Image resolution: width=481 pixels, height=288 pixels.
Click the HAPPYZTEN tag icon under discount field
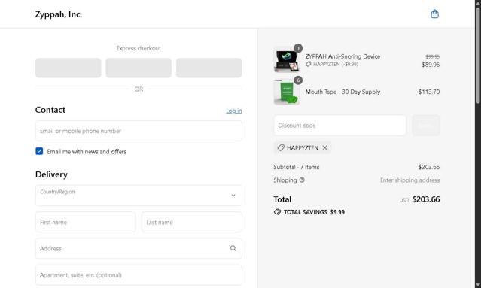point(280,148)
